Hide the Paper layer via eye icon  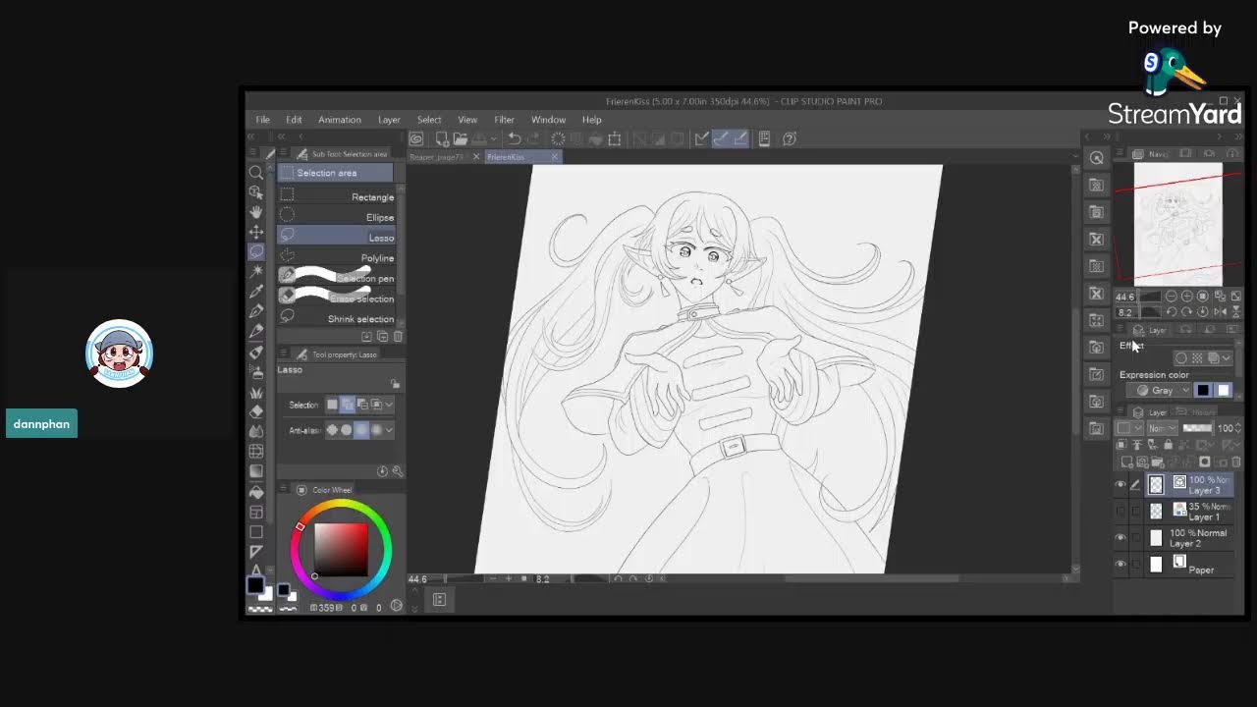tap(1120, 564)
